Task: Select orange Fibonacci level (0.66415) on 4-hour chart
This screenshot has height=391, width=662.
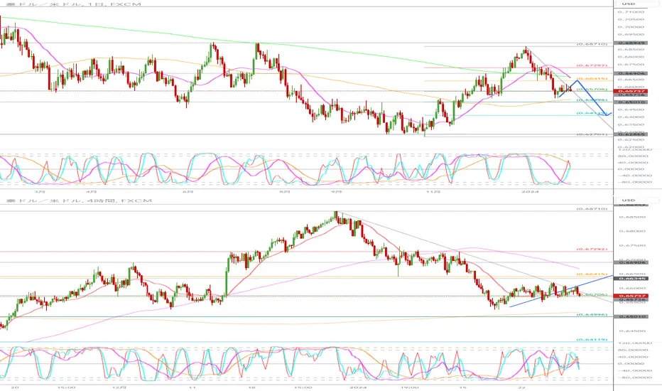Action: (592, 274)
